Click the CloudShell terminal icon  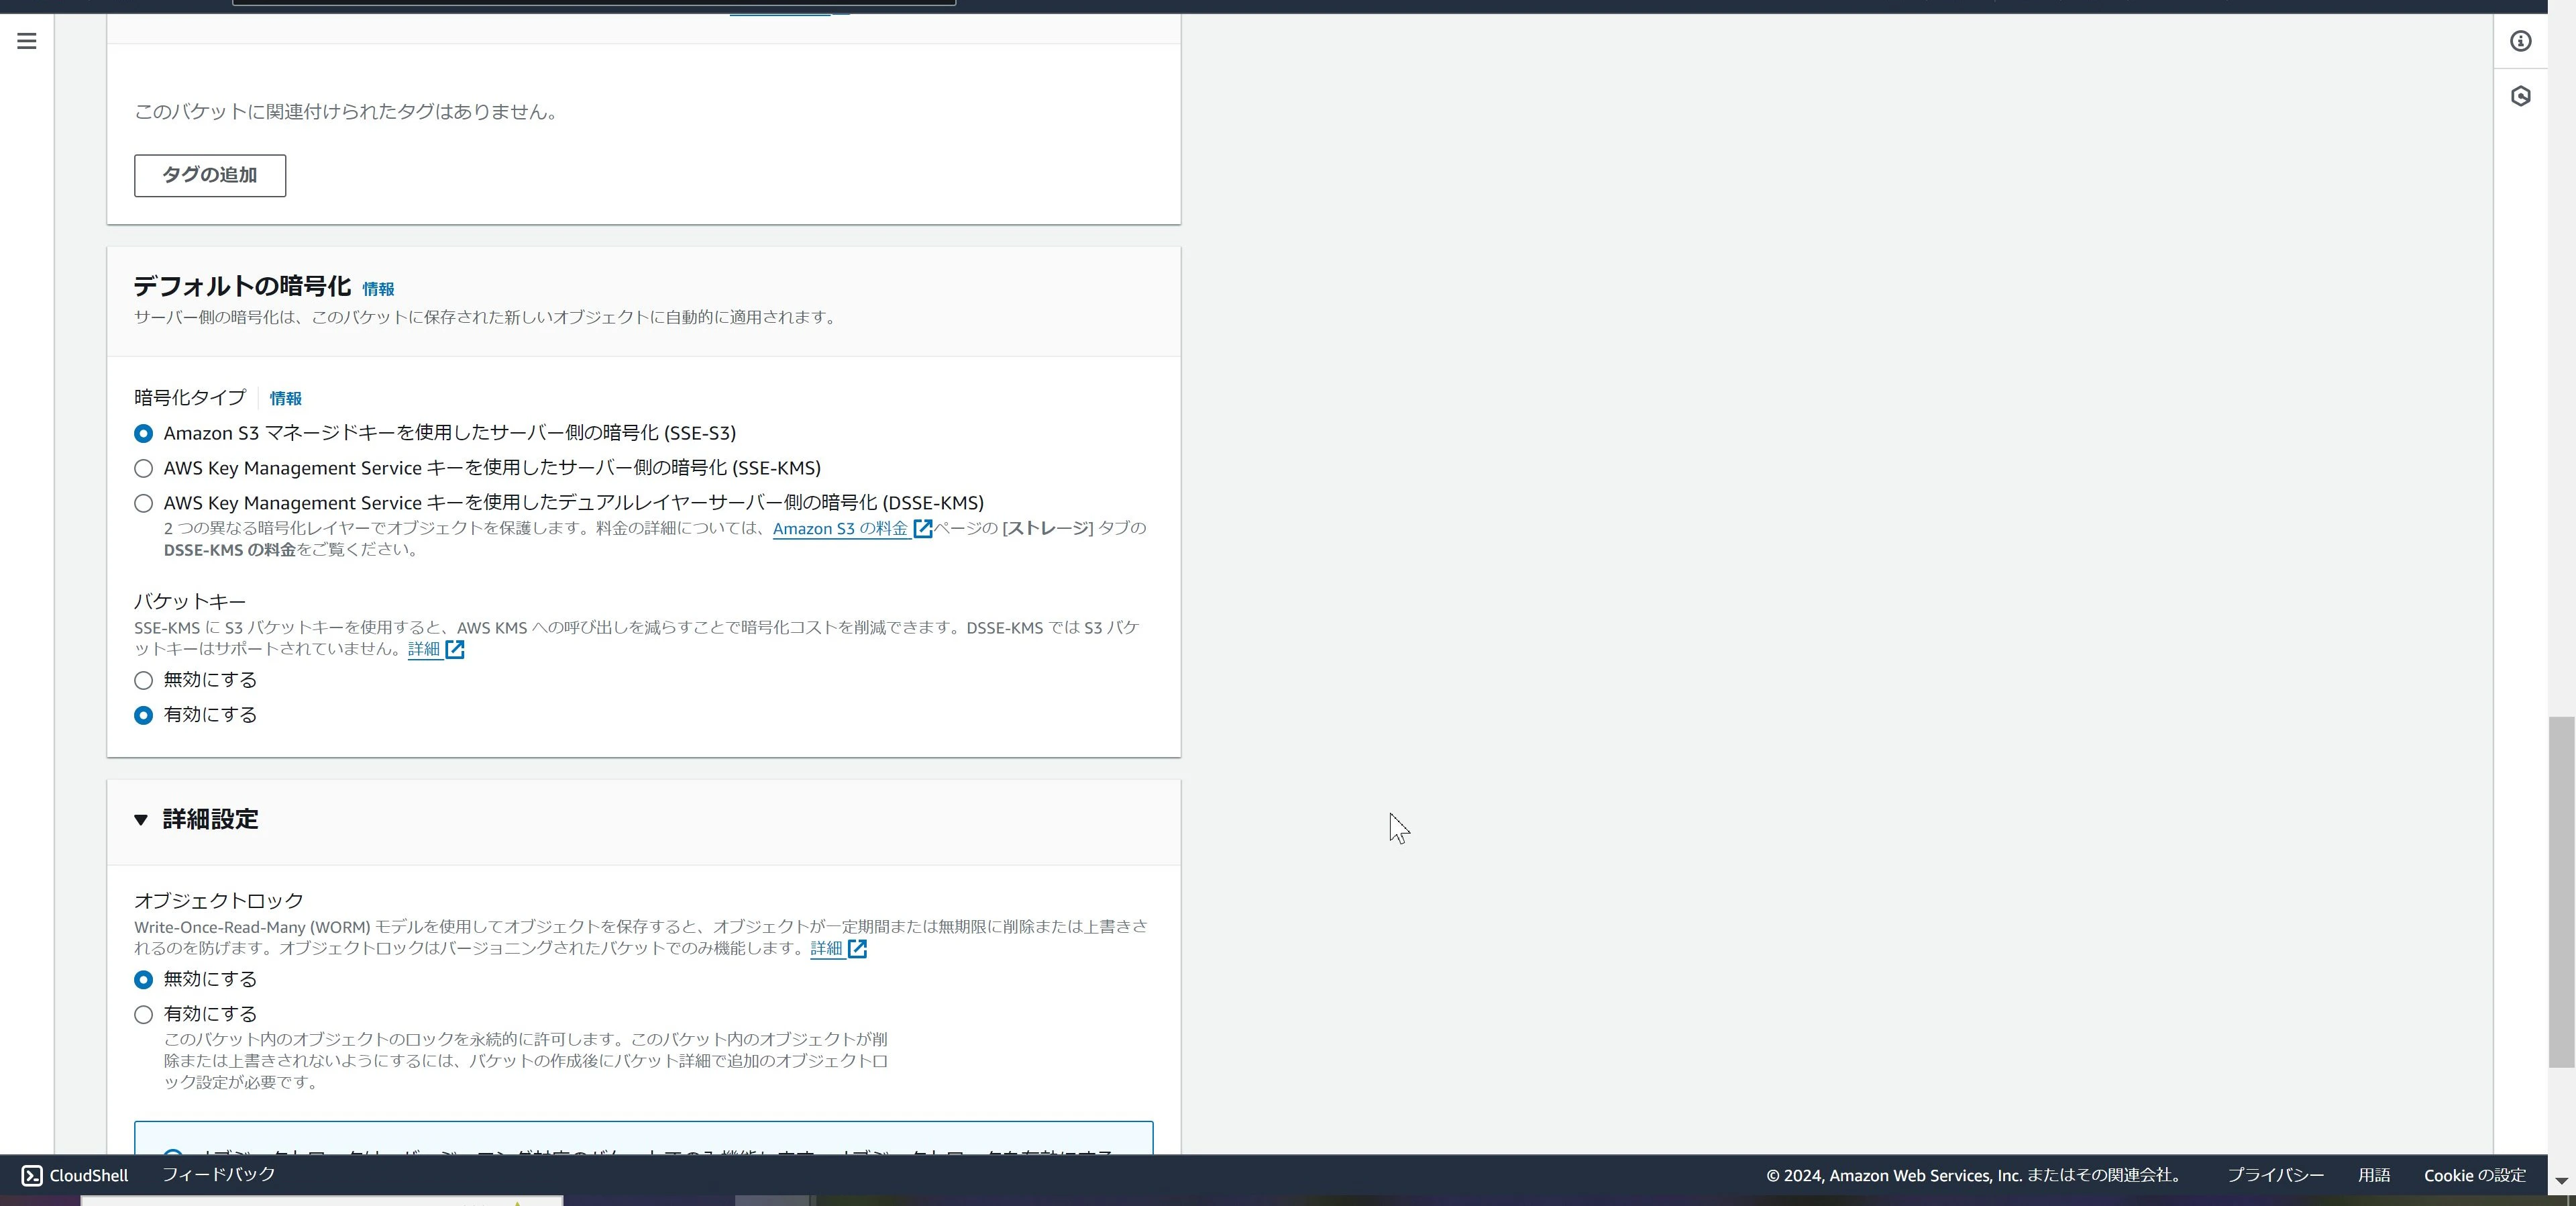coord(32,1175)
